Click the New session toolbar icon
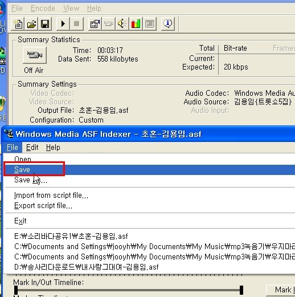This screenshot has width=295, height=297. (x=18, y=24)
